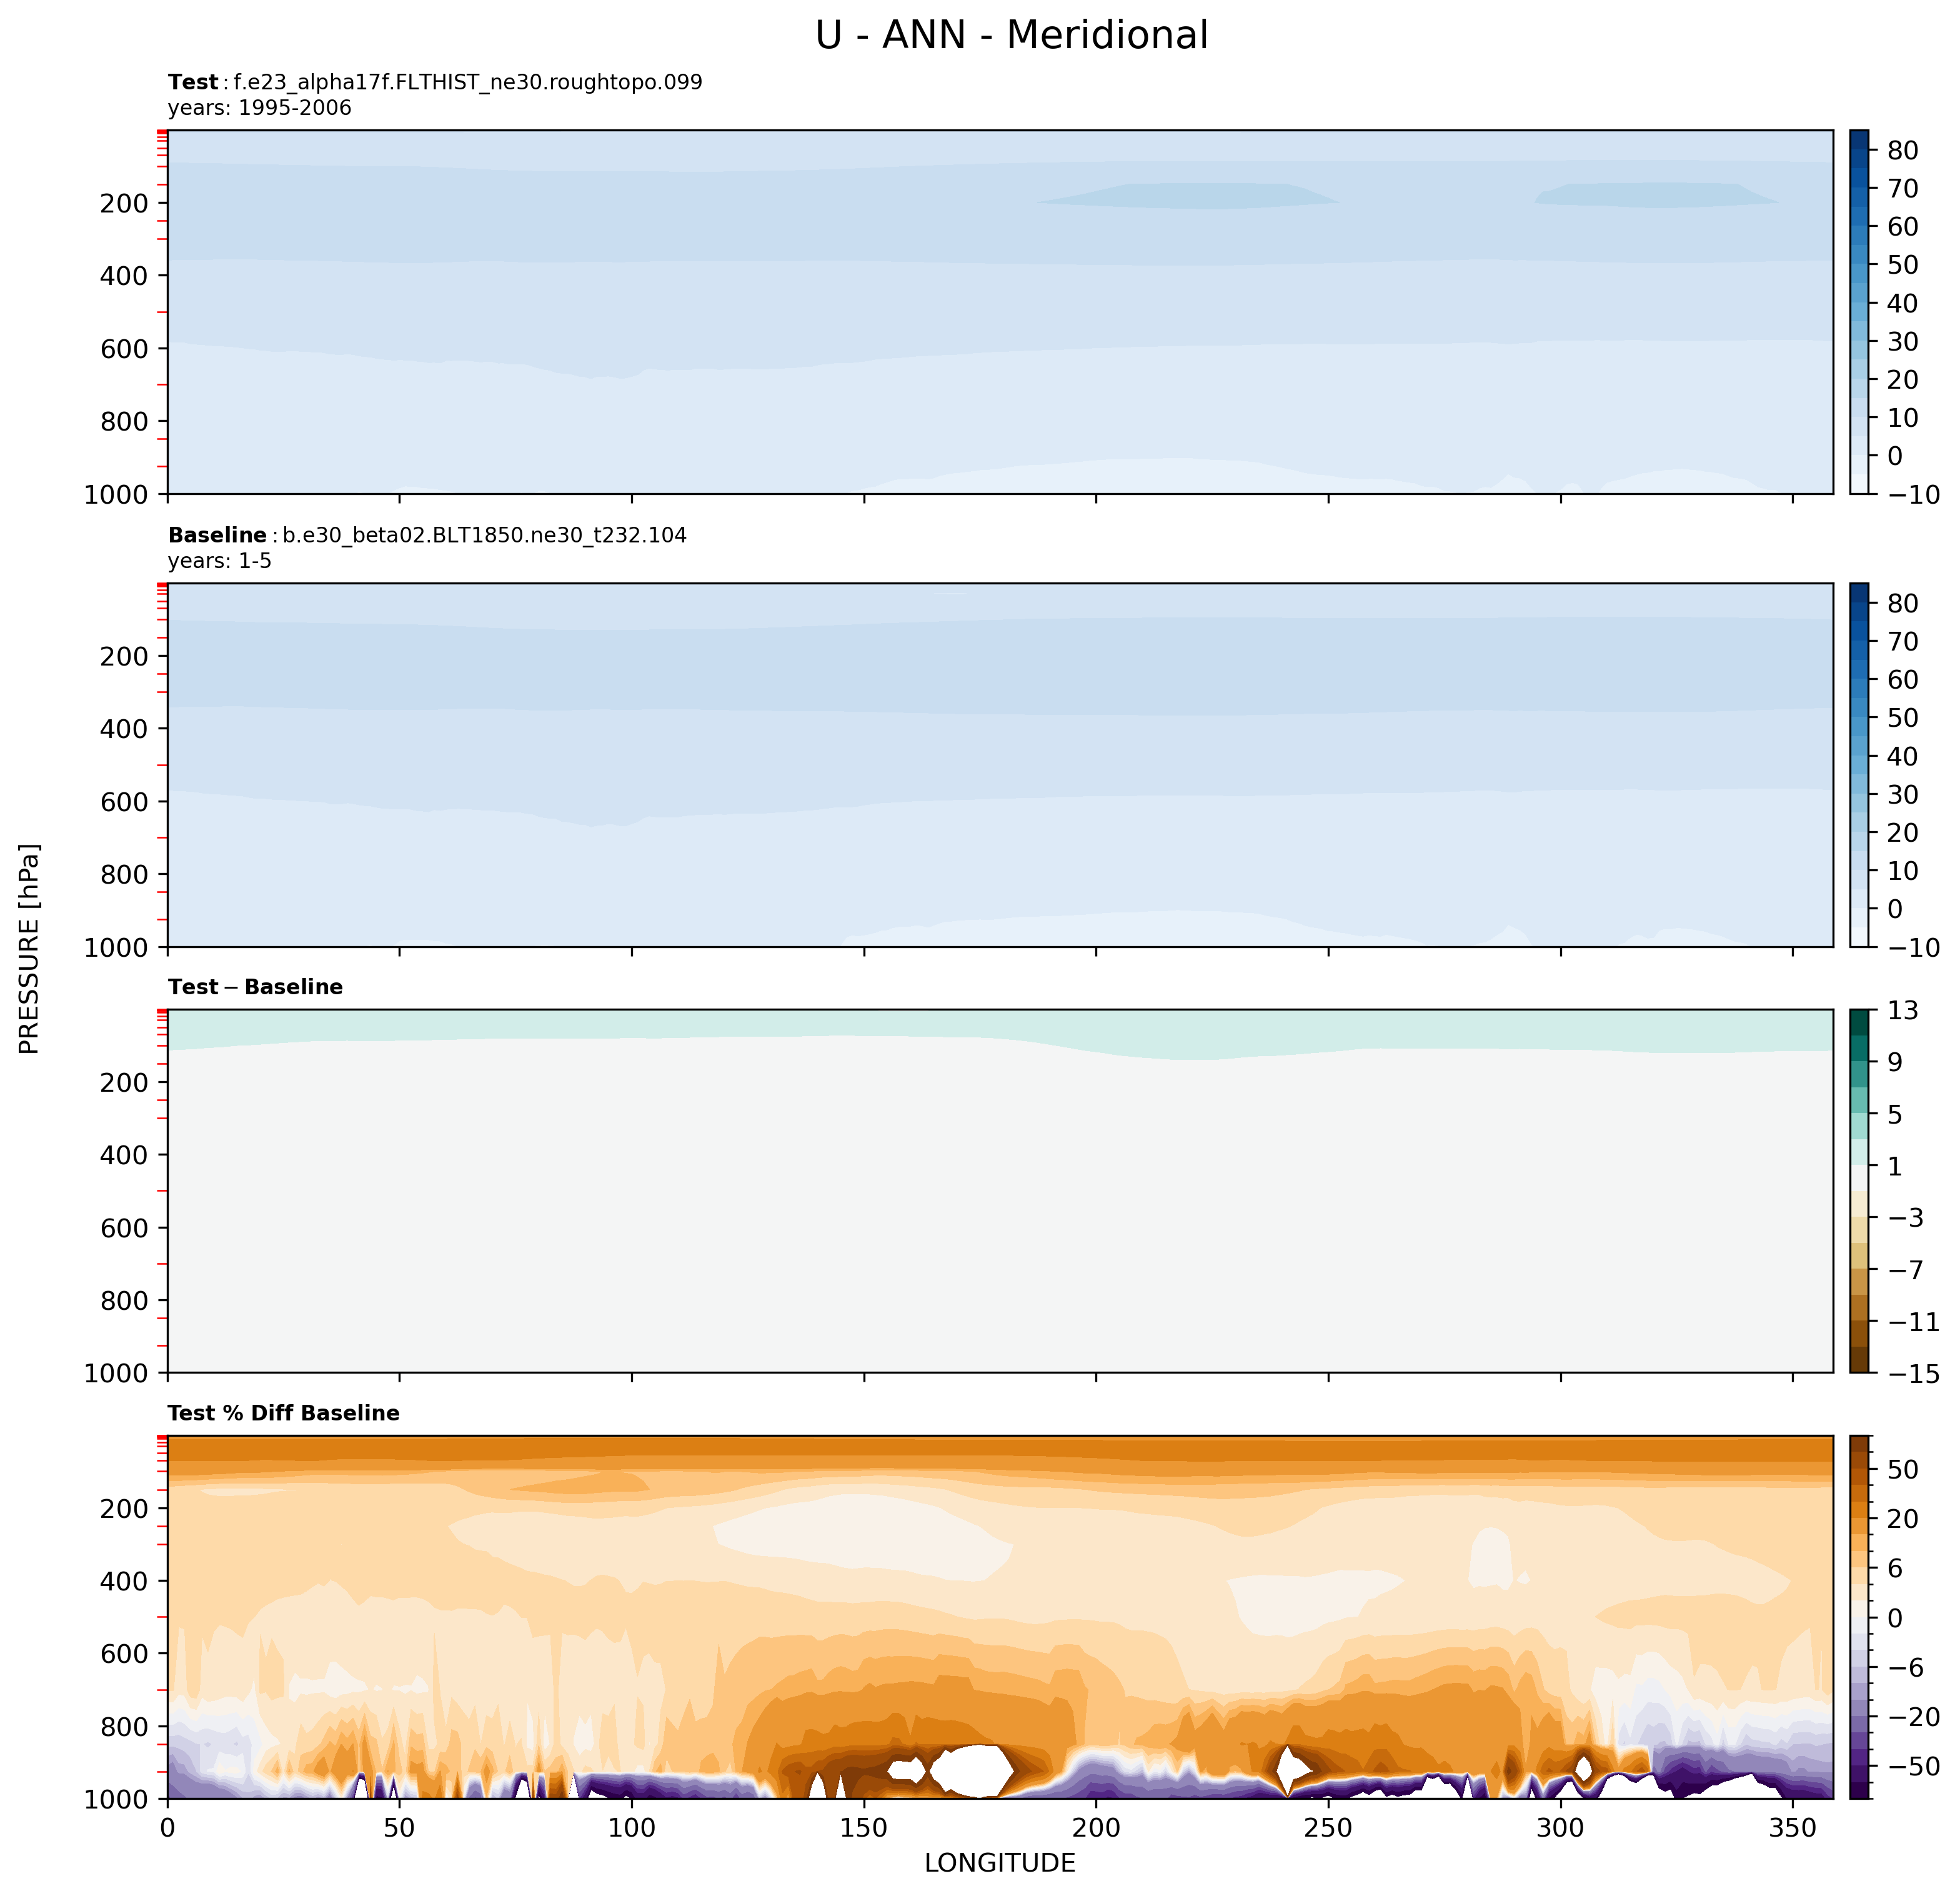Click the Baseline panel's colorbar
The width and height of the screenshot is (1960, 1896).
coord(1859,765)
